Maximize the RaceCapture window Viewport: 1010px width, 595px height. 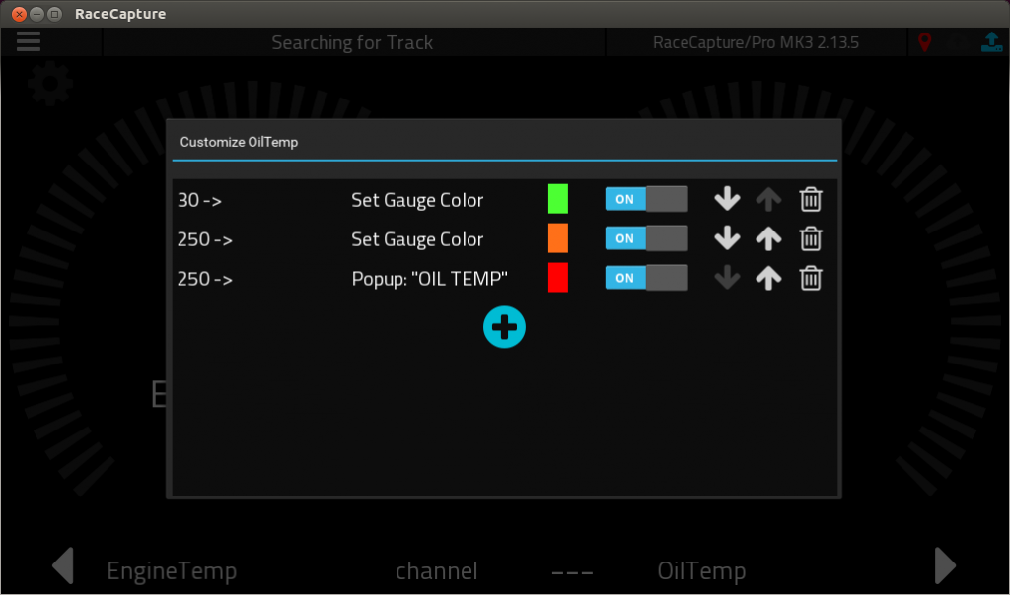point(55,14)
